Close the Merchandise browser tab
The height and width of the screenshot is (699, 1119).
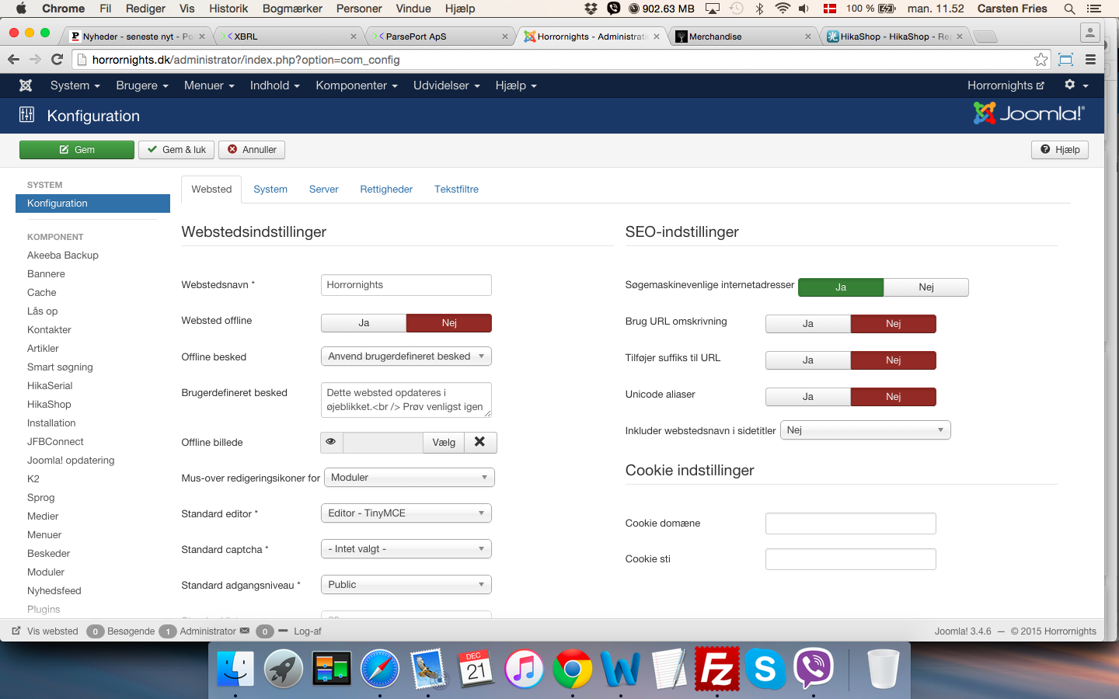tap(808, 37)
